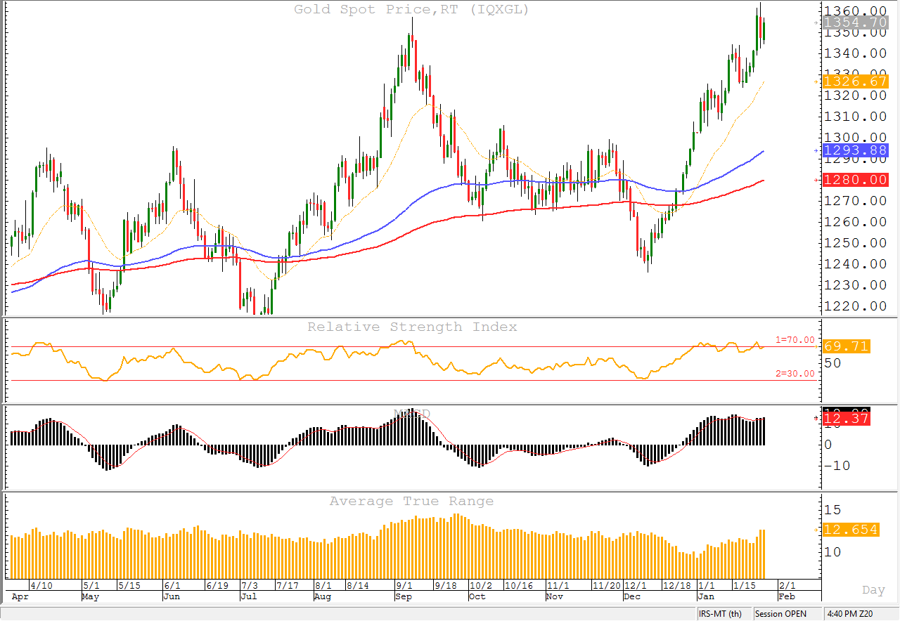This screenshot has width=900, height=621.
Task: Click the 1/15 date marker
Action: (745, 585)
